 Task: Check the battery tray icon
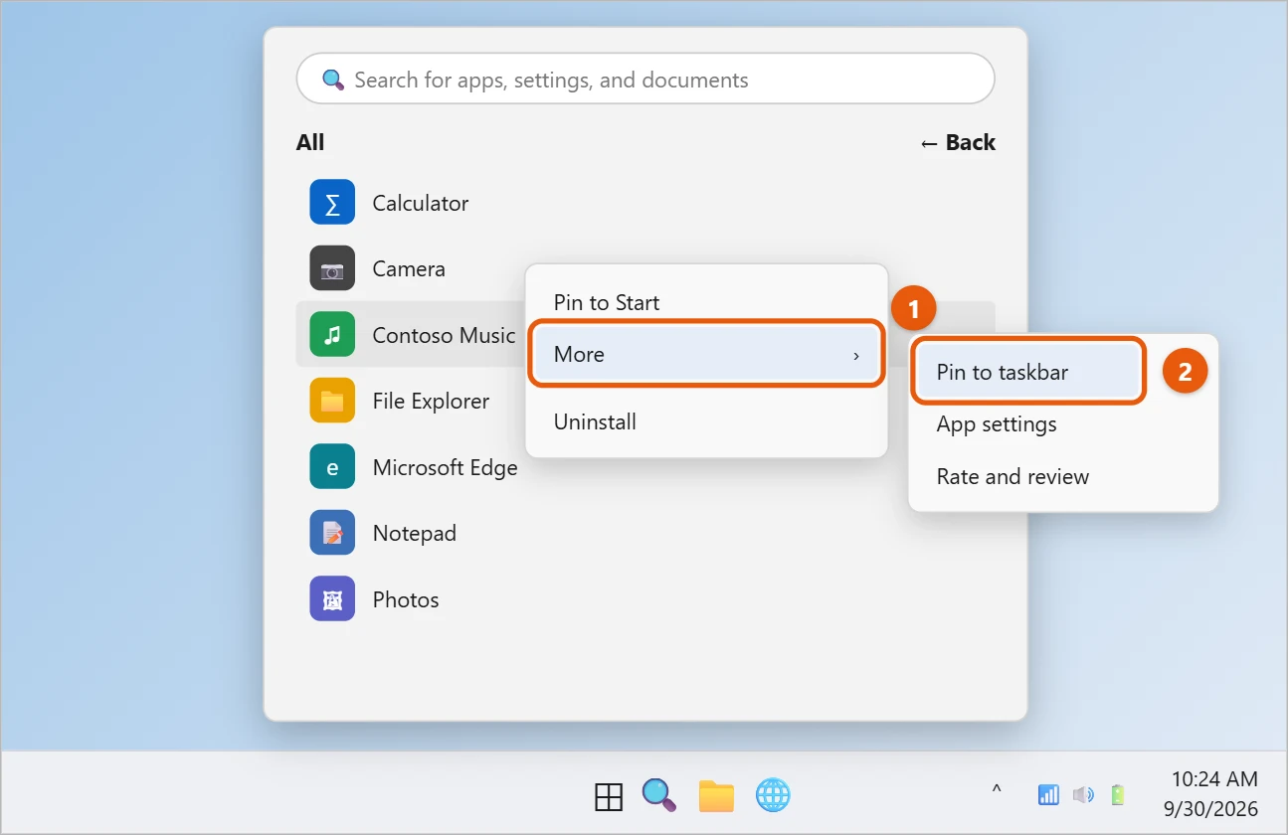[x=1118, y=794]
